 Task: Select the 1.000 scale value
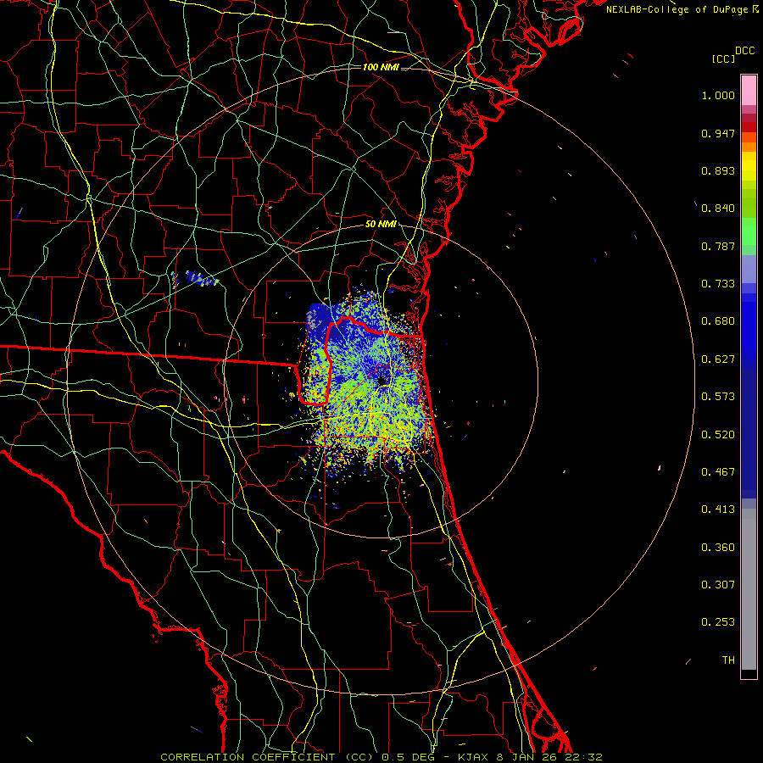718,95
